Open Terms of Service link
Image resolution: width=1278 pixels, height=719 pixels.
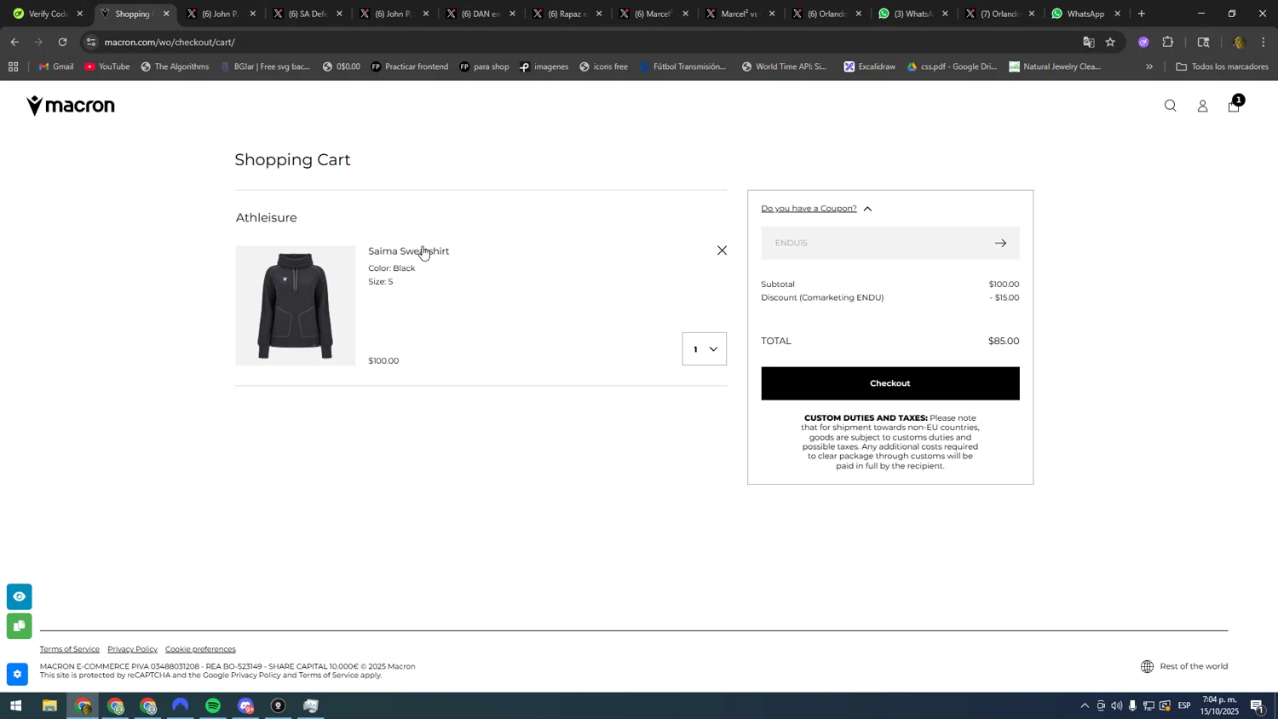pos(69,649)
